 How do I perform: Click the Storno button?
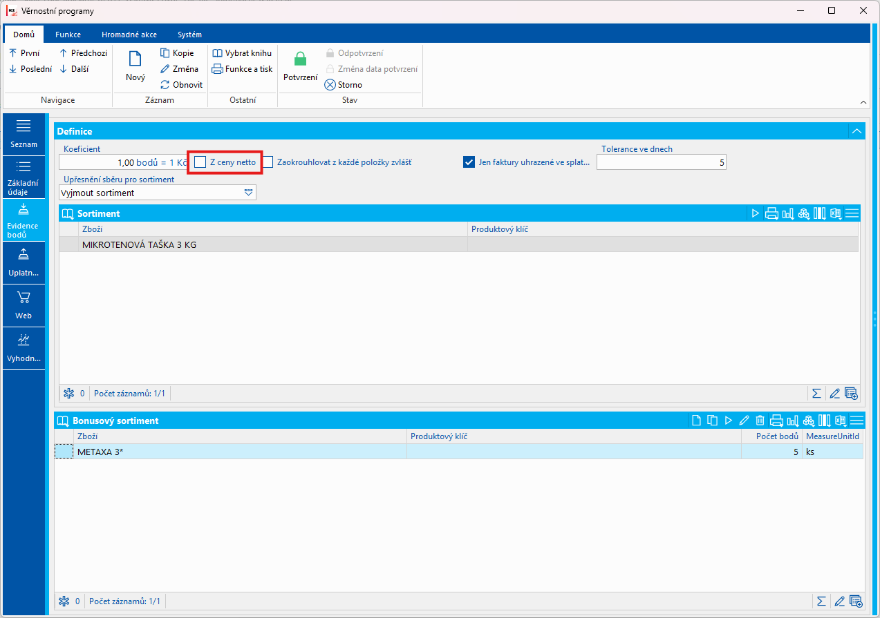pyautogui.click(x=344, y=84)
